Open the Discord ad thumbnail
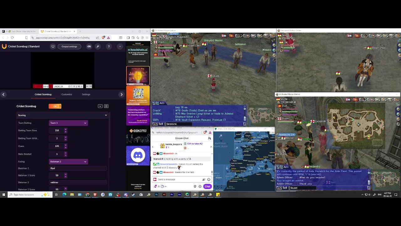Screen dimensions: 401x226 (138, 155)
